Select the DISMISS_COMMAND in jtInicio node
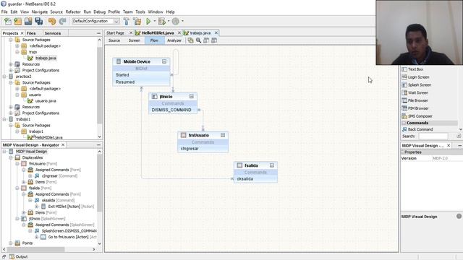Viewport: 463px width, 260px height. coord(171,110)
